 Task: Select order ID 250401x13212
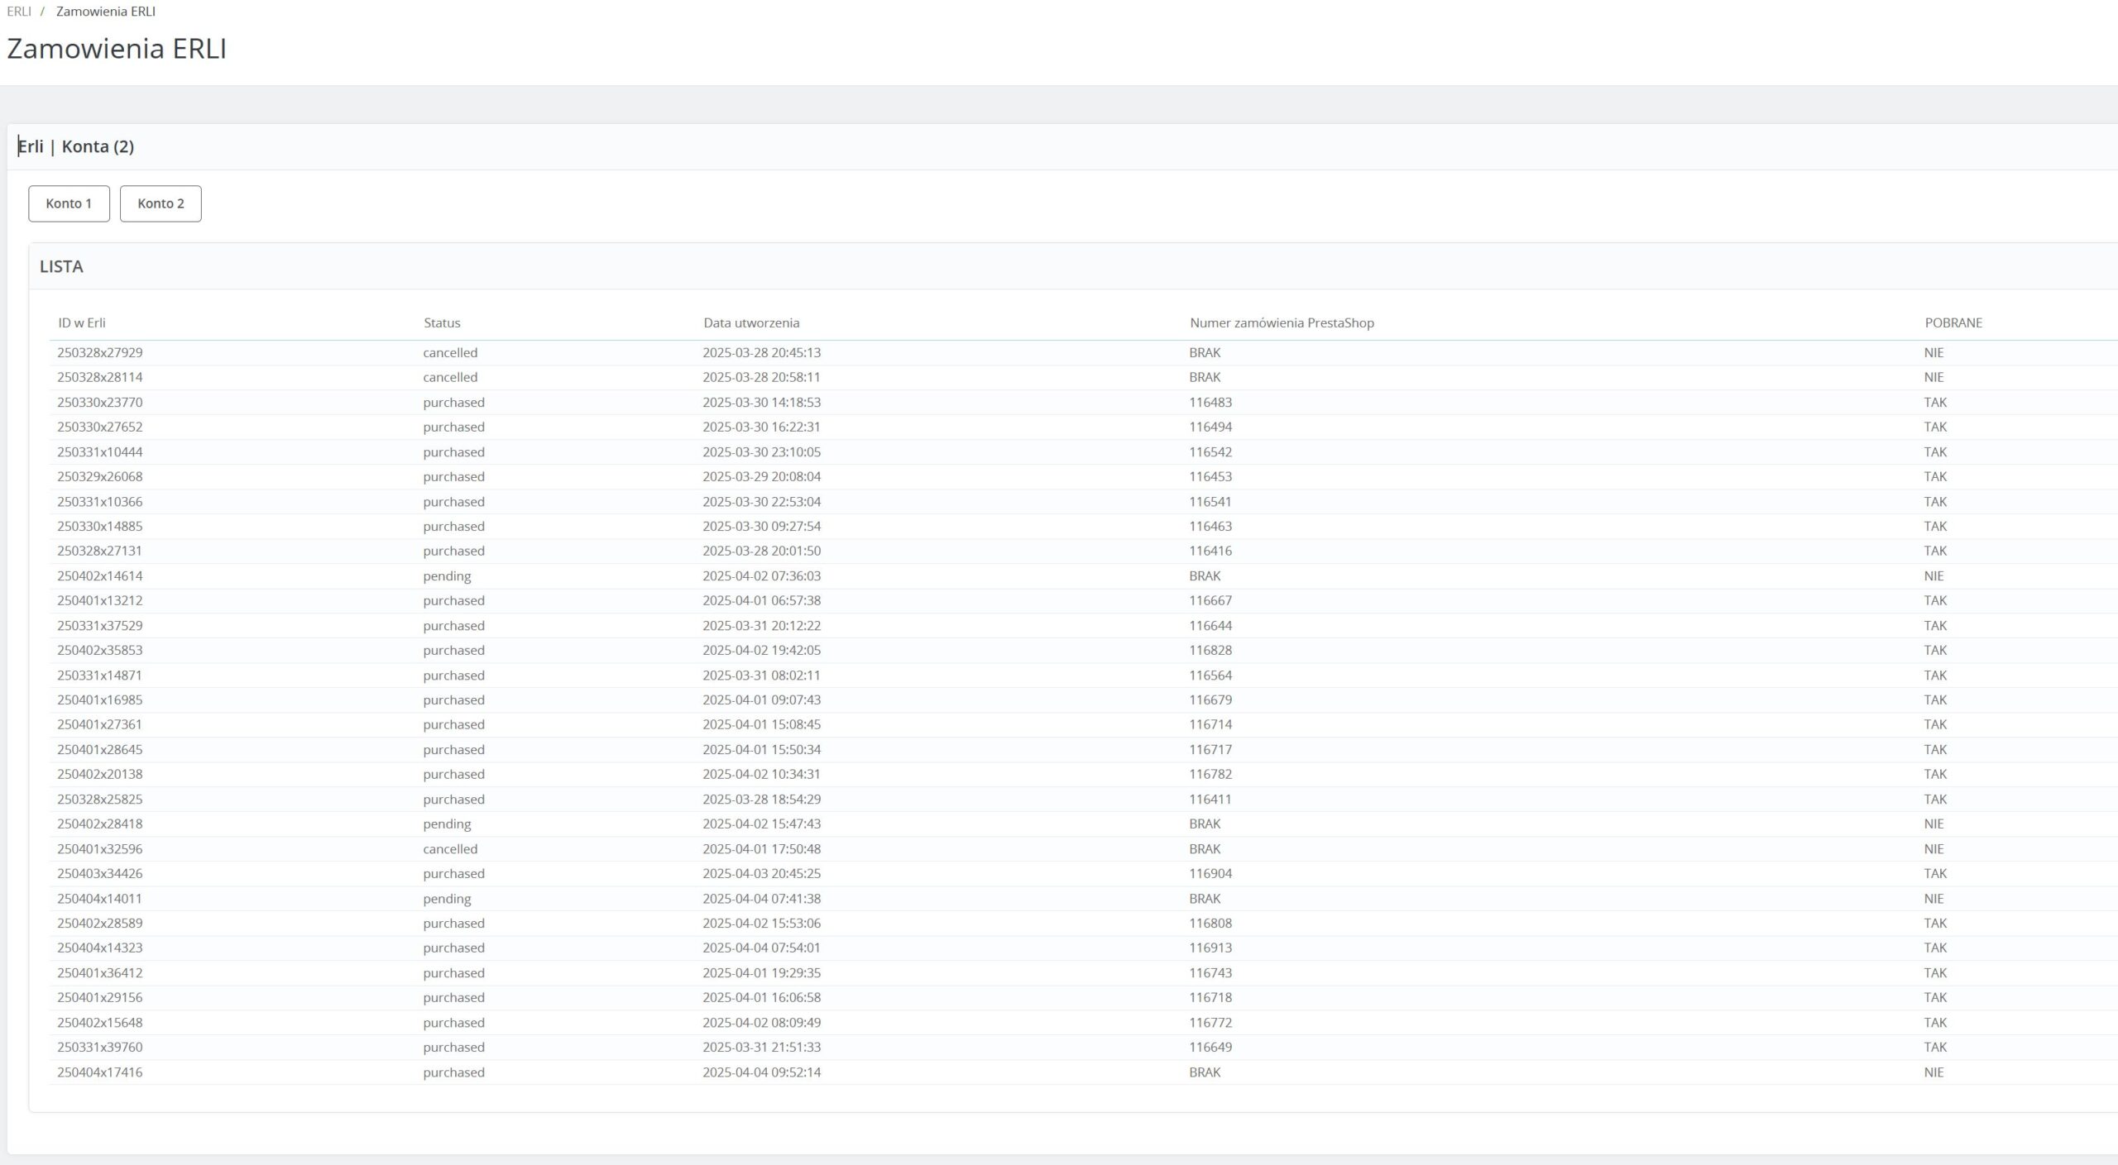click(100, 600)
